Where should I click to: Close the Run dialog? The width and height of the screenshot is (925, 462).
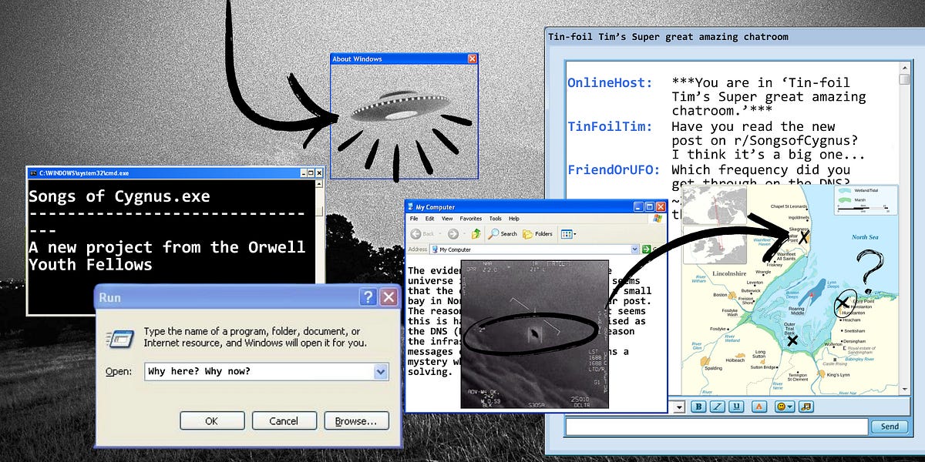tap(388, 297)
